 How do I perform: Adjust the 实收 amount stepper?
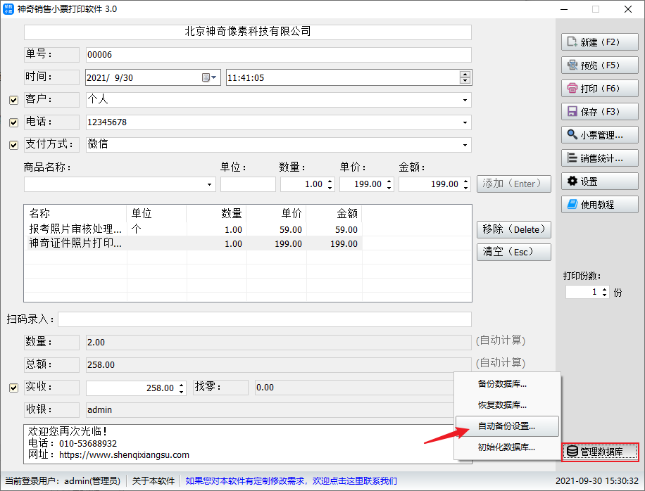click(x=182, y=388)
